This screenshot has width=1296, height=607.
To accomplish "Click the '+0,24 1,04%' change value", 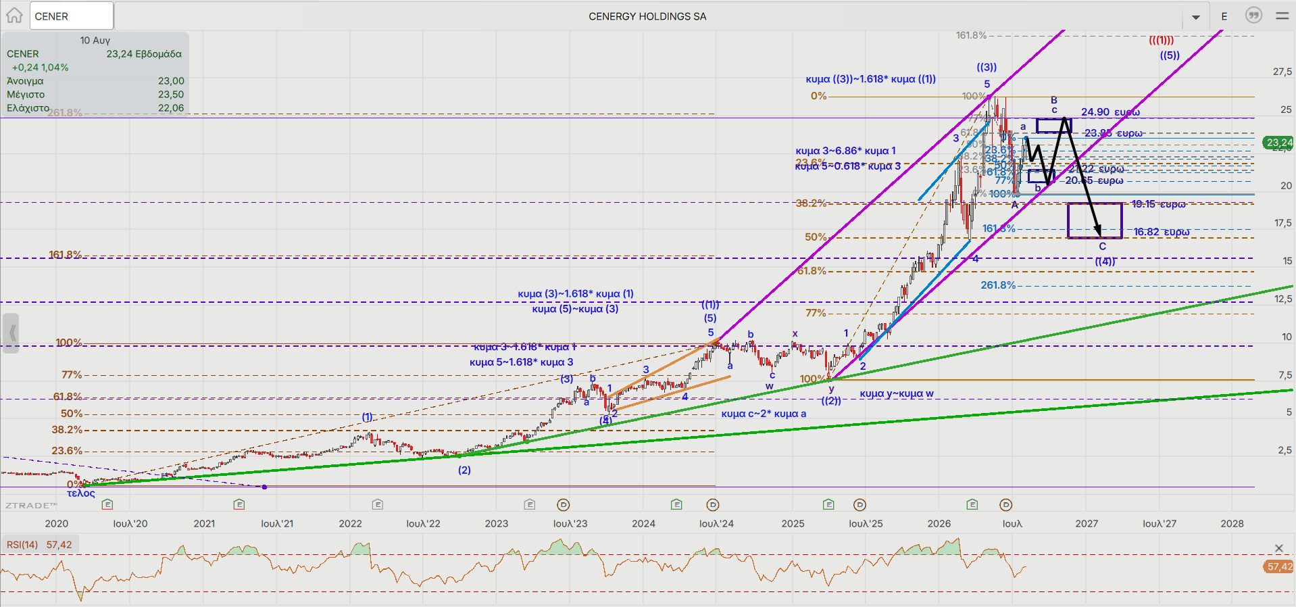I will point(40,68).
